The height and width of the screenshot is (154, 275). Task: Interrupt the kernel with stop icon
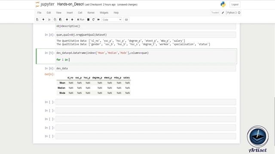coord(89,20)
